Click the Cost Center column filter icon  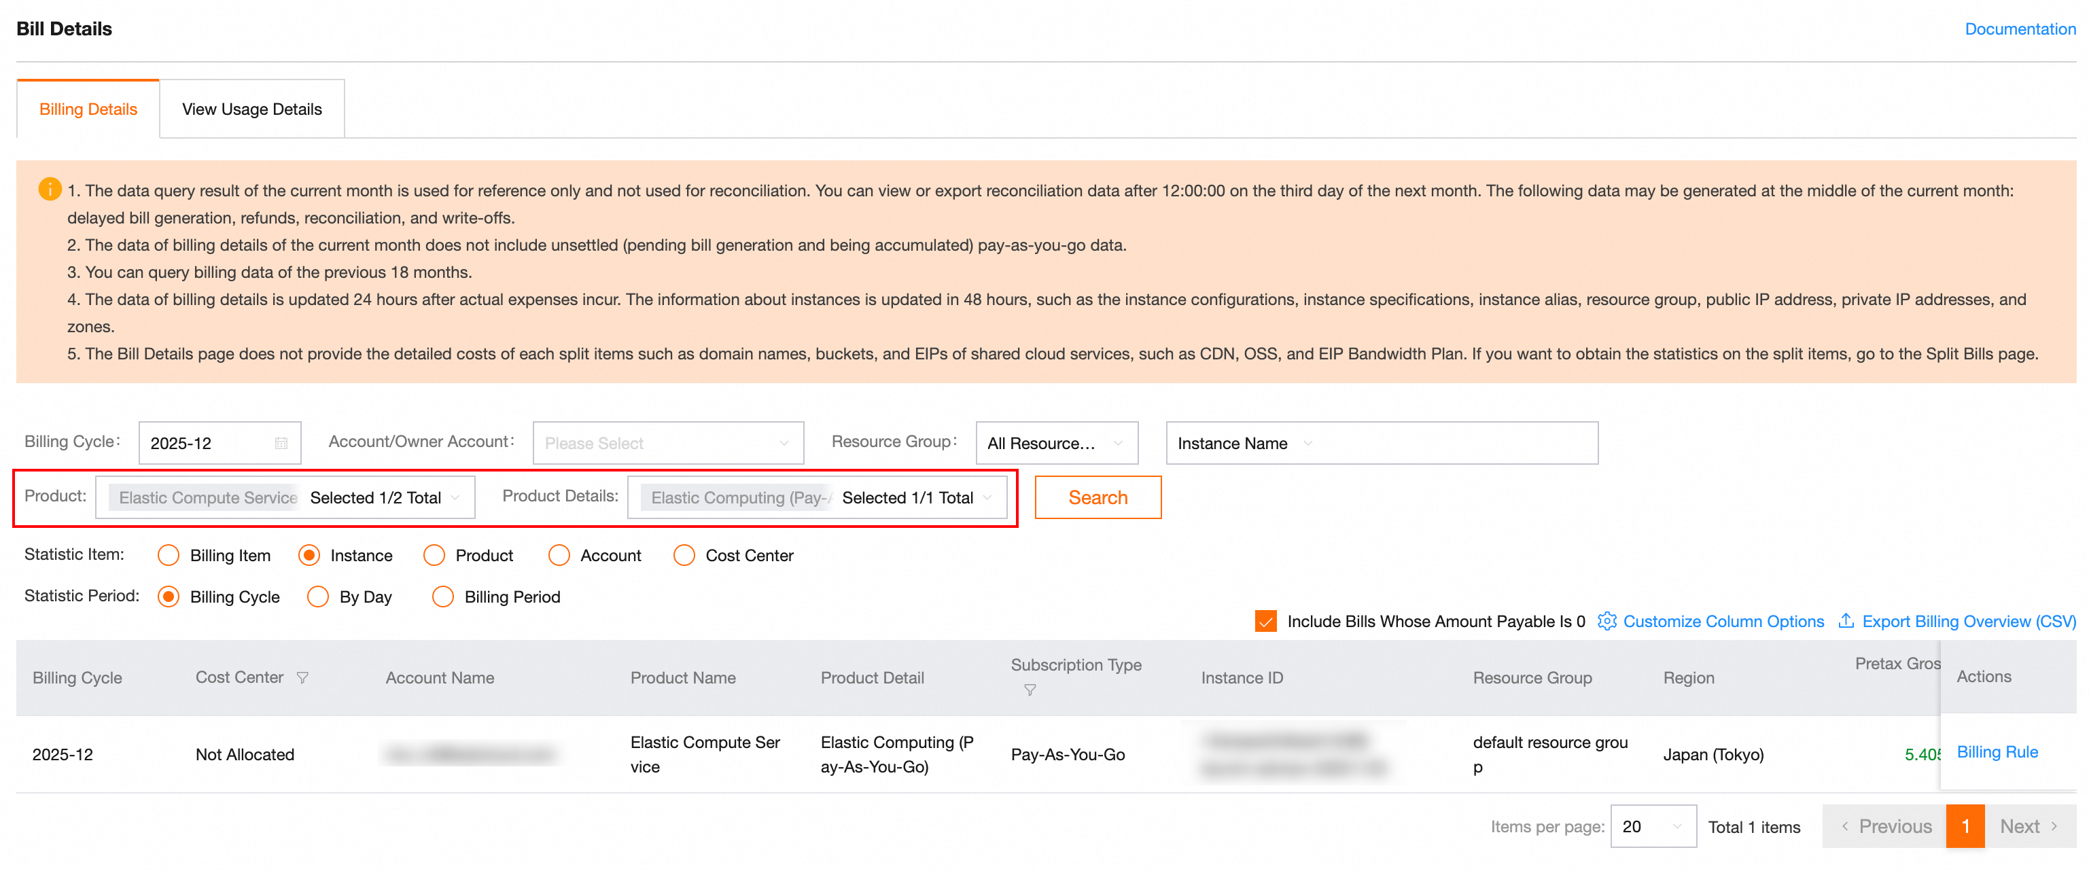click(x=302, y=677)
